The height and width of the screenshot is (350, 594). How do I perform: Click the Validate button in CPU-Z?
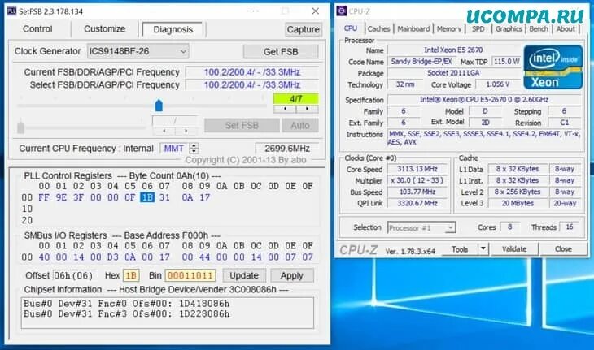pyautogui.click(x=514, y=249)
